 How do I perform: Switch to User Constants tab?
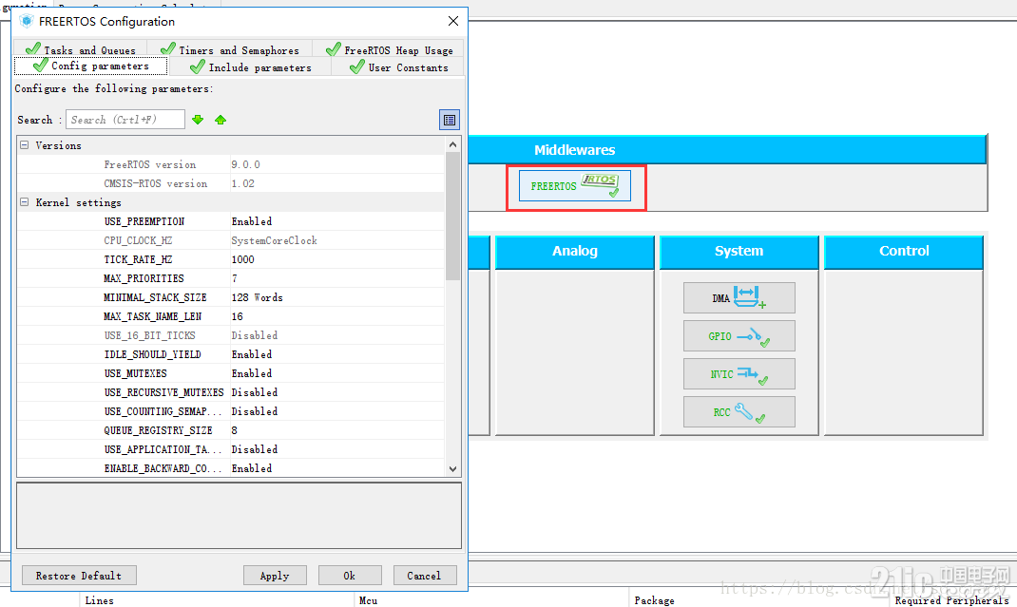(x=398, y=66)
